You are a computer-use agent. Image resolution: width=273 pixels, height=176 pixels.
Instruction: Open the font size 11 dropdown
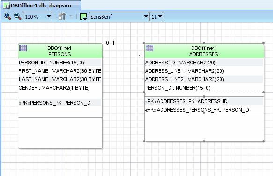coord(156,17)
